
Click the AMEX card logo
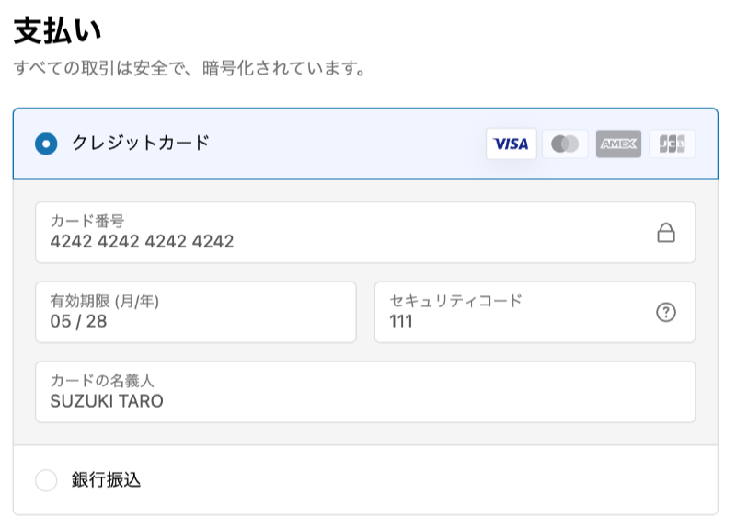[x=618, y=144]
